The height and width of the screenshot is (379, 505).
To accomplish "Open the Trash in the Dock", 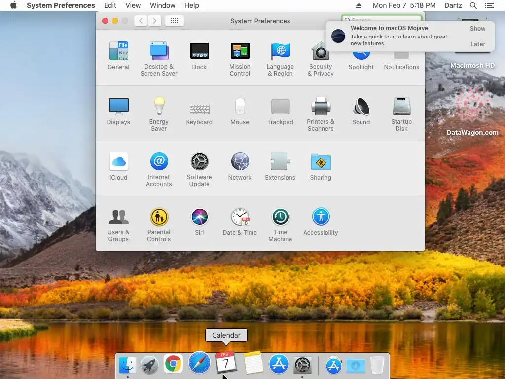I will coord(377,365).
